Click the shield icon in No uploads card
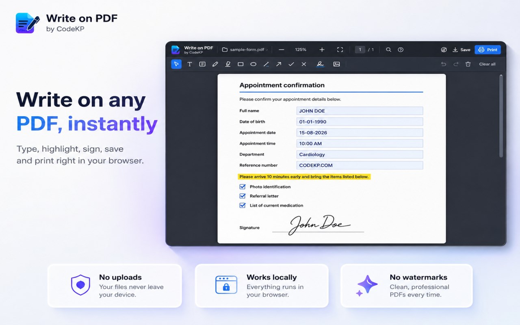Image resolution: width=520 pixels, height=325 pixels. [80, 285]
